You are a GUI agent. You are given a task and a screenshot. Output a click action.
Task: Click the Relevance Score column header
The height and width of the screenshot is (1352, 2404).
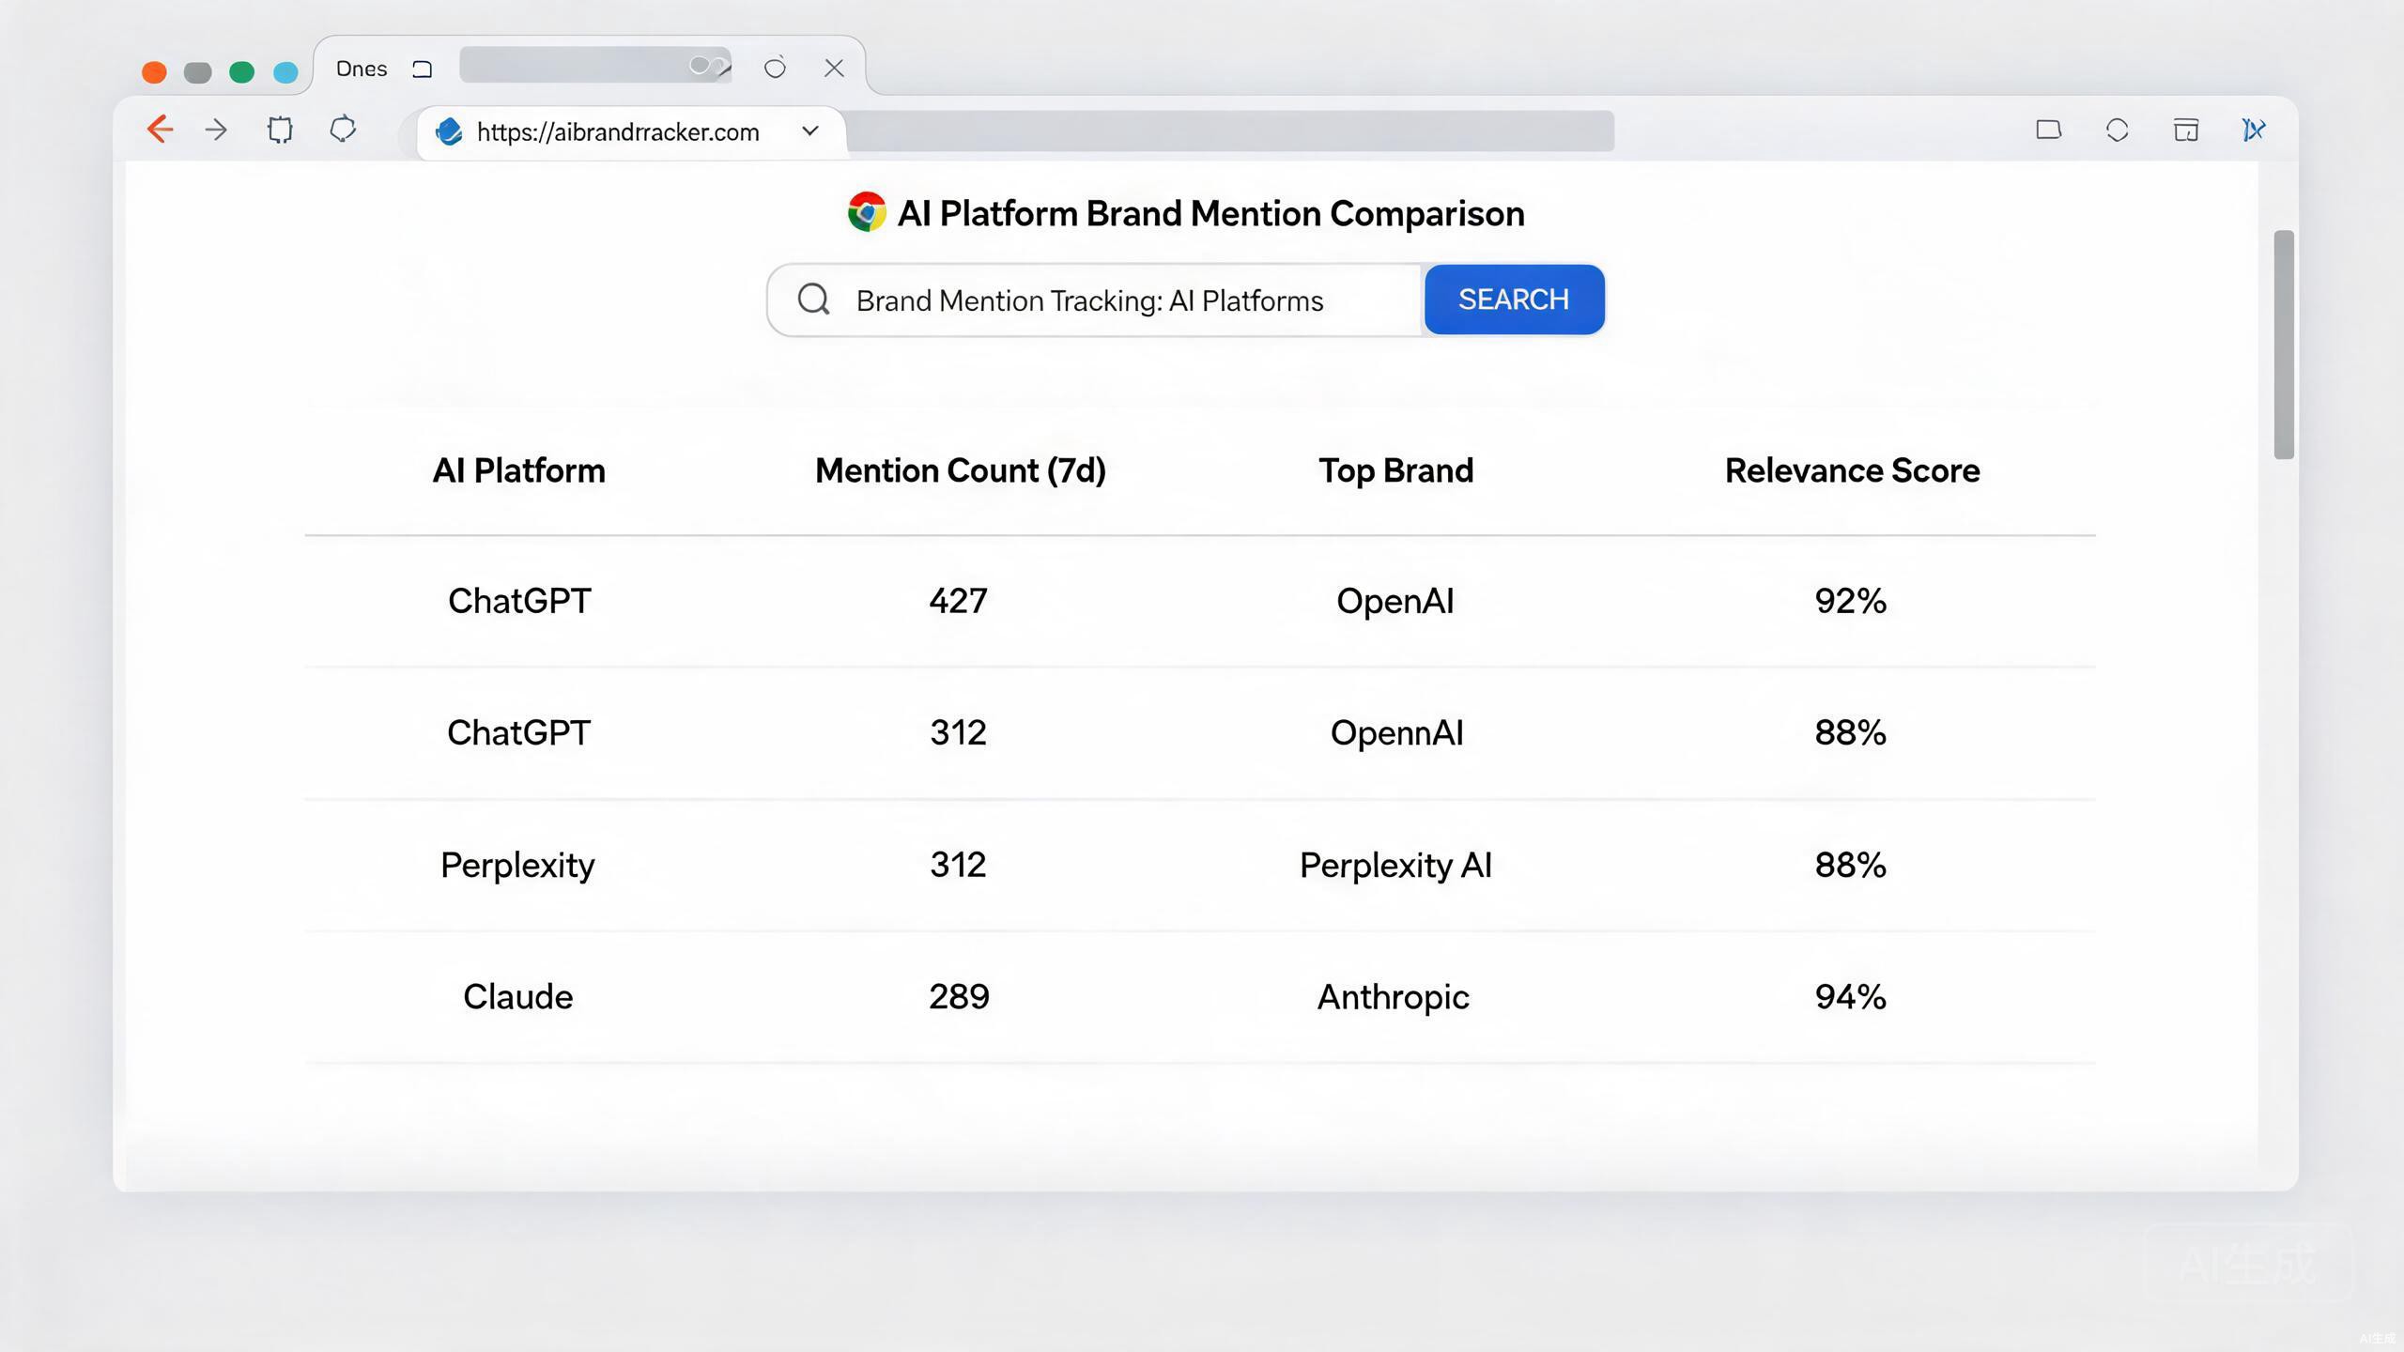pyautogui.click(x=1852, y=470)
